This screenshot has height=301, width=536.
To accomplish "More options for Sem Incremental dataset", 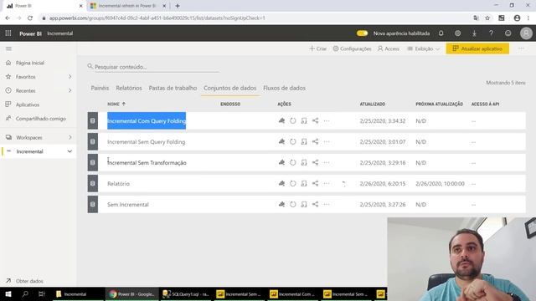I will coord(327,204).
